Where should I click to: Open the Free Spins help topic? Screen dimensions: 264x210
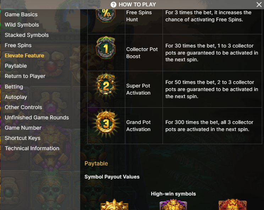(x=18, y=45)
